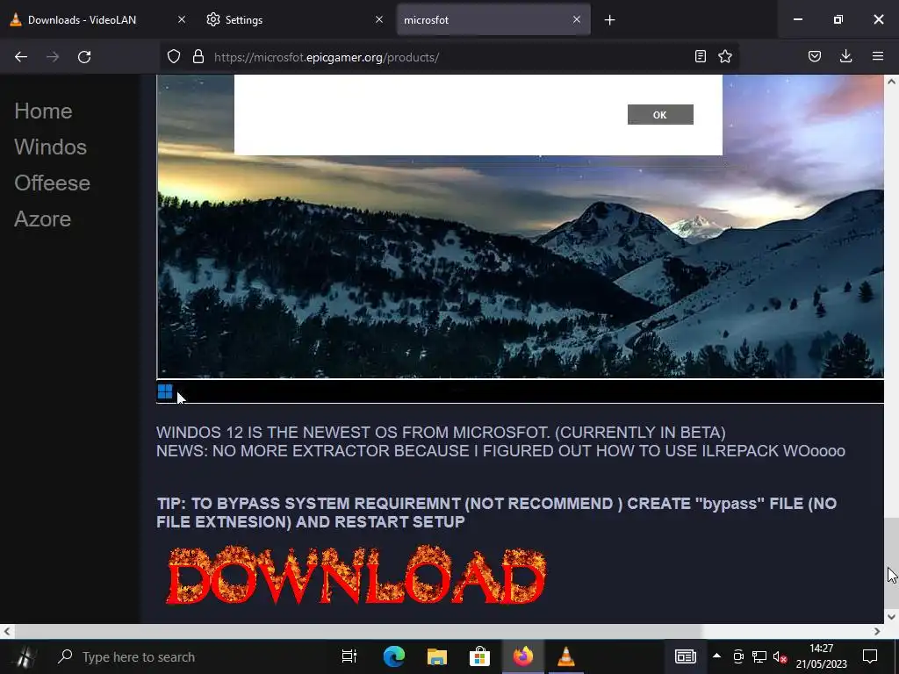Open VLC media player from taskbar
The width and height of the screenshot is (899, 674).
click(566, 656)
